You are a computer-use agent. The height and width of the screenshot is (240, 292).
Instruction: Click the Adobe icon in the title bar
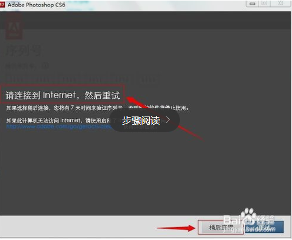tap(2, 5)
